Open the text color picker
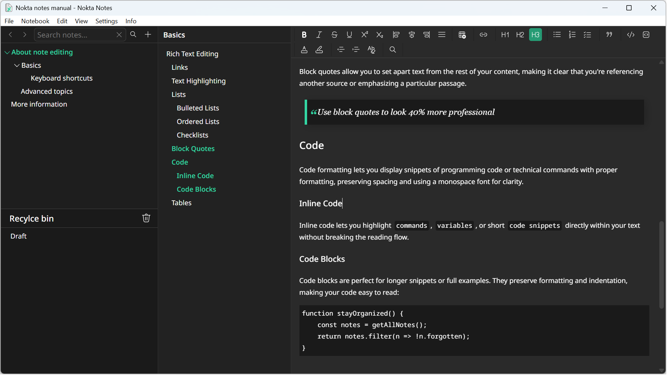The height and width of the screenshot is (375, 667). point(304,50)
